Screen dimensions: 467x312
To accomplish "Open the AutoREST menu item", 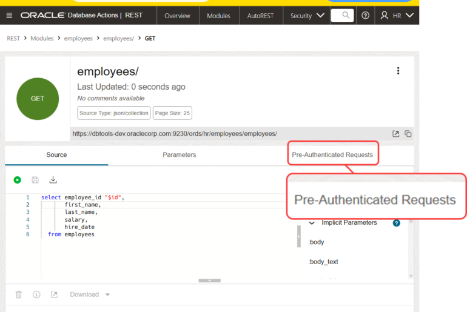I will point(260,16).
